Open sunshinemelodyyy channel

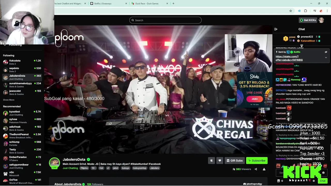click(x=22, y=85)
